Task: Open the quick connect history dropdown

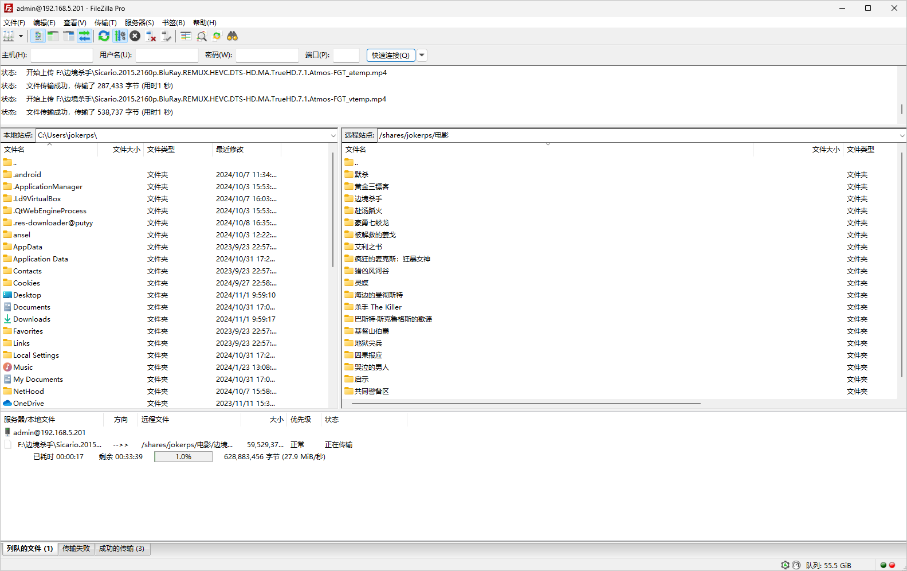Action: [422, 55]
